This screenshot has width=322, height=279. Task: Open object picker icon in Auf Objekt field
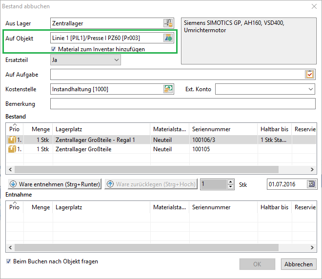pyautogui.click(x=168, y=38)
